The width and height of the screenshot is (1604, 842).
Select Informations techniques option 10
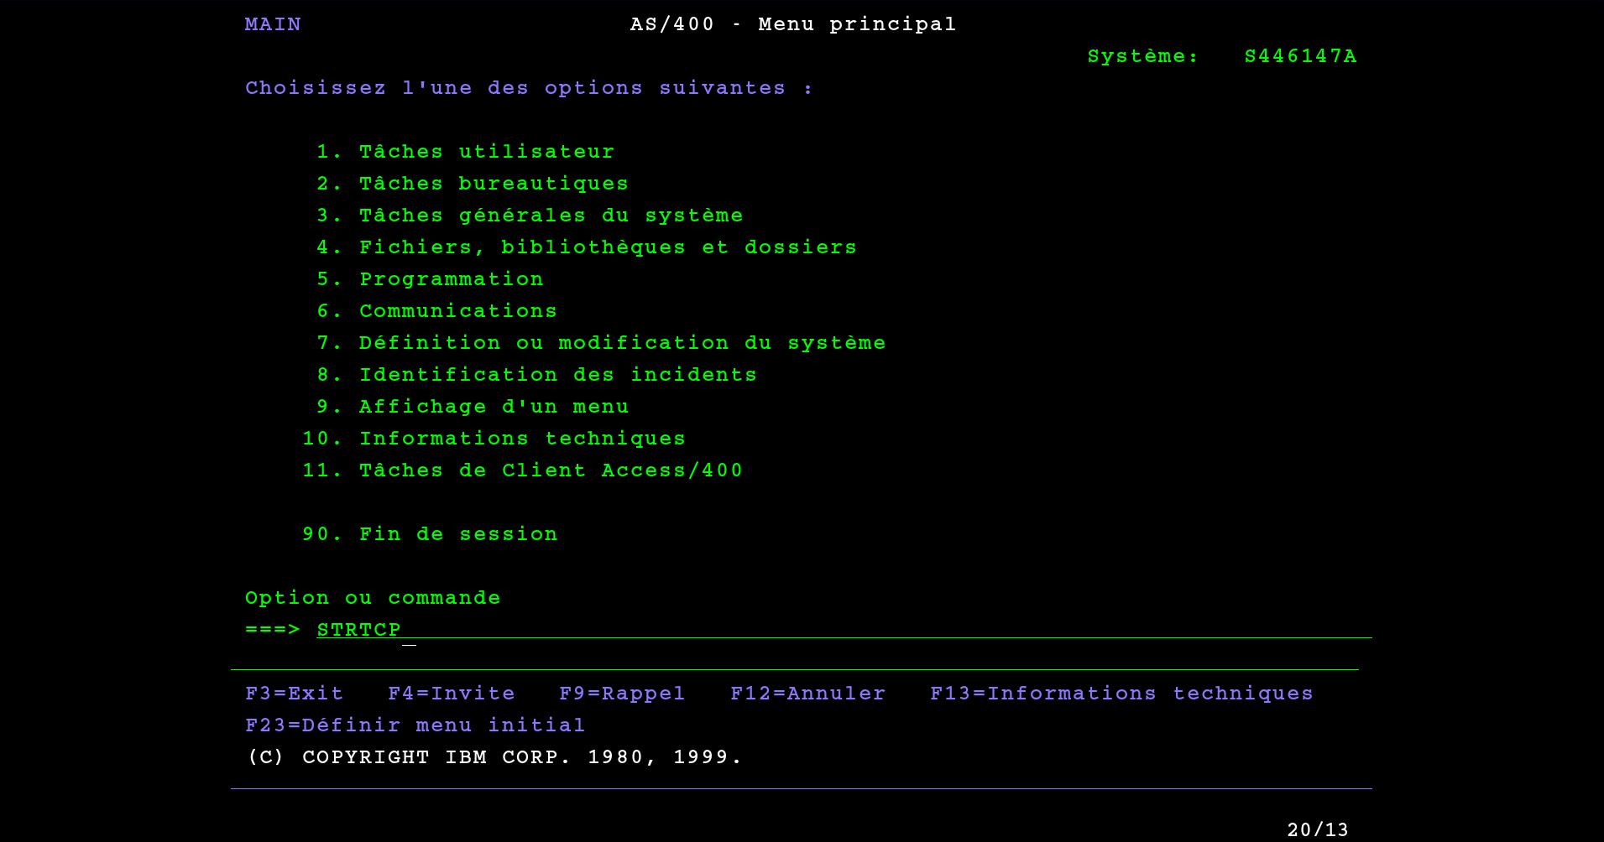tap(522, 439)
